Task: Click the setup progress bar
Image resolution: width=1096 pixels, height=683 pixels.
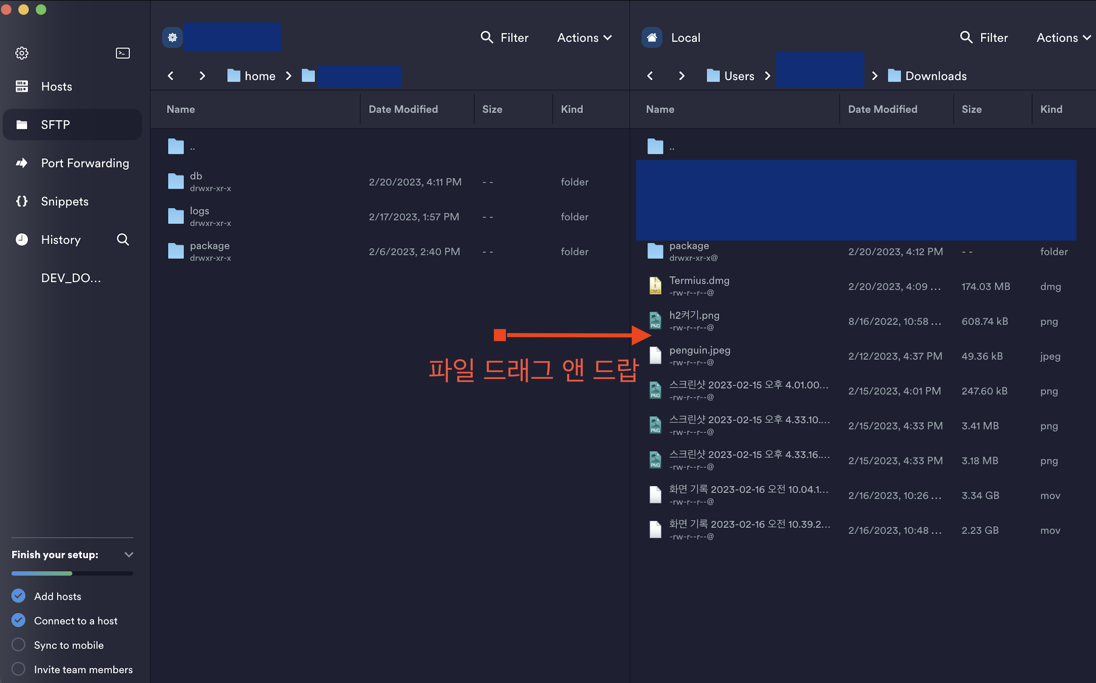Action: tap(72, 573)
